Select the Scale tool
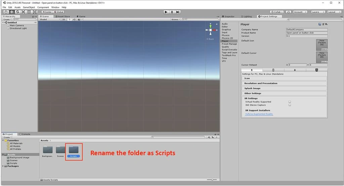The width and height of the screenshot is (344, 186). [x=23, y=12]
